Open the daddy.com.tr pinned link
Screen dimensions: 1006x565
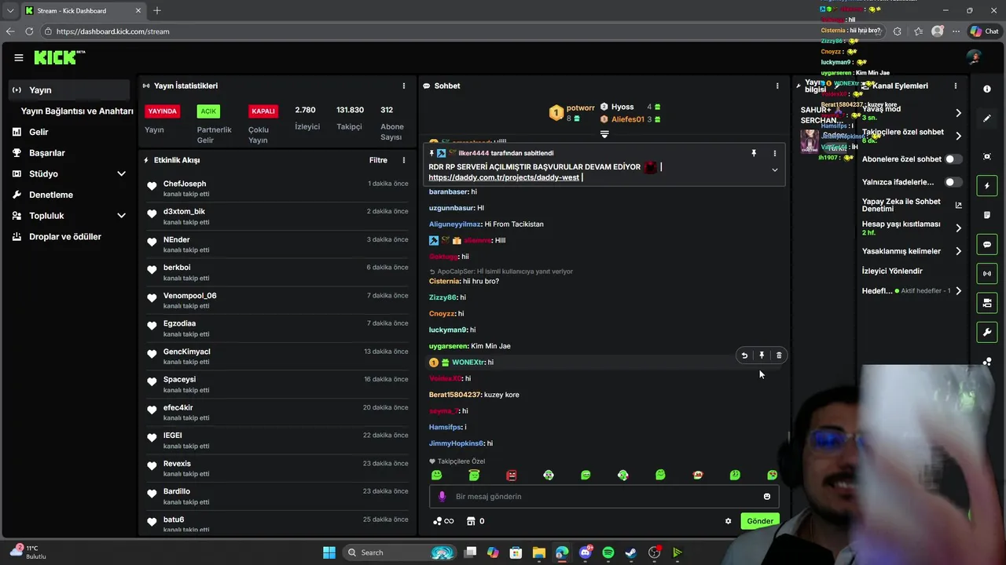coord(504,177)
